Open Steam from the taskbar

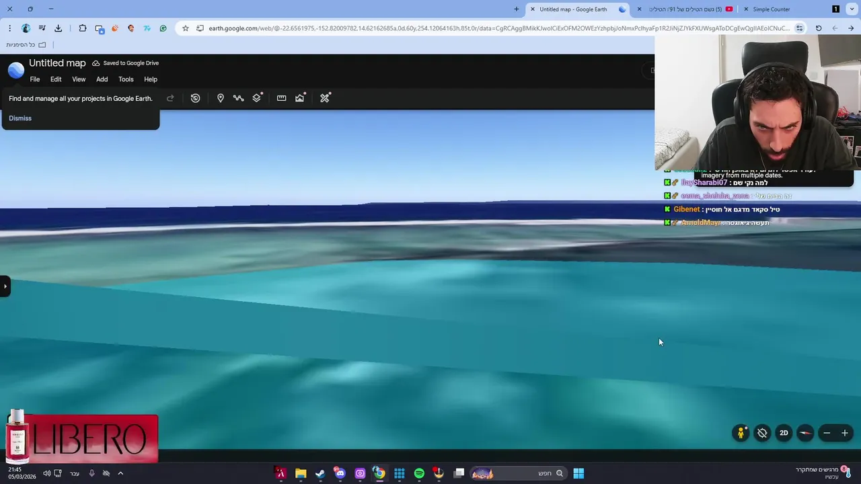point(320,473)
